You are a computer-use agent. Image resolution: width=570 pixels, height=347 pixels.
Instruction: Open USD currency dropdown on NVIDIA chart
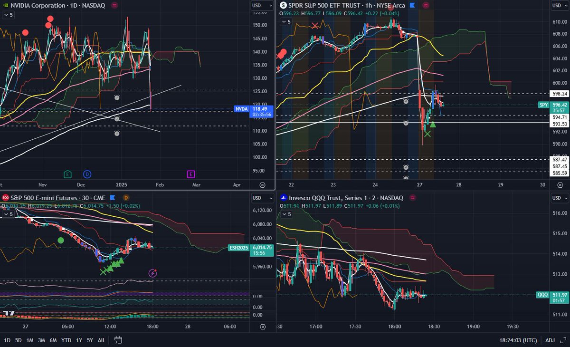pos(263,6)
